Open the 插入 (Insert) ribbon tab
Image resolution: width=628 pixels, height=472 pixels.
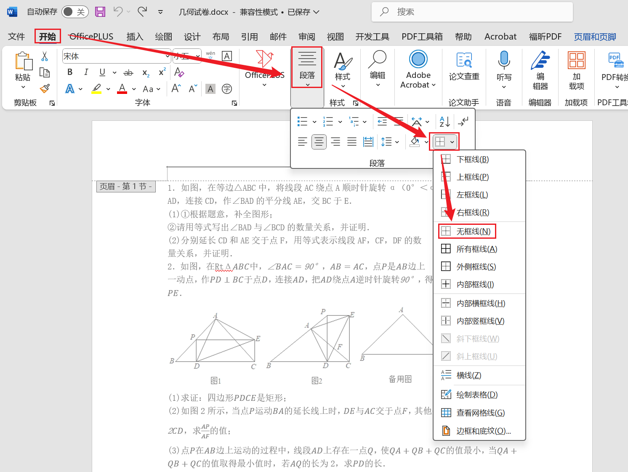pyautogui.click(x=135, y=37)
